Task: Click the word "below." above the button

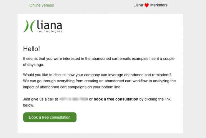Action: click(29, 105)
